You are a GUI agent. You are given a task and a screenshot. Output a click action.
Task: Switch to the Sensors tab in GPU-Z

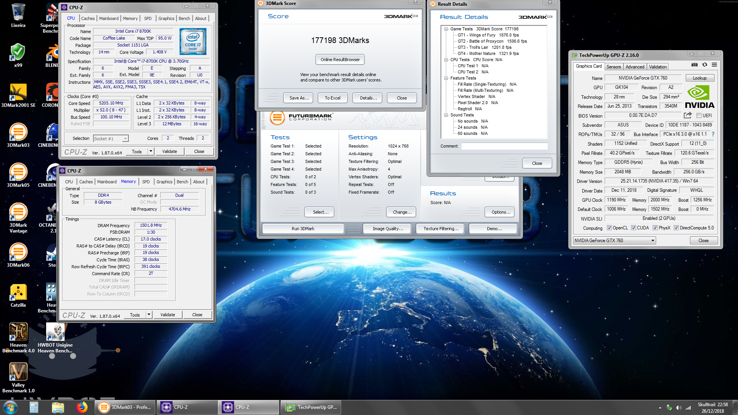click(x=613, y=66)
